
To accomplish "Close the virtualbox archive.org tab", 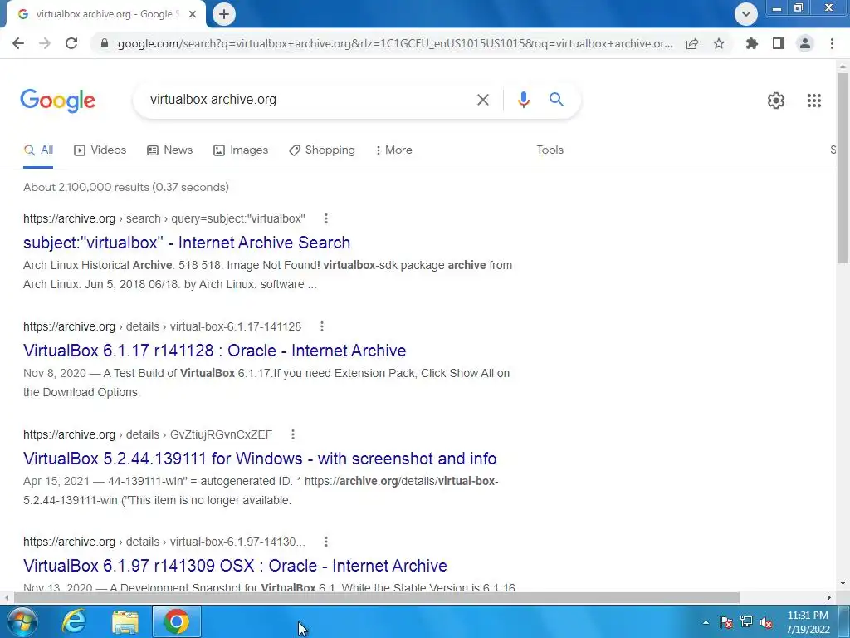I will pos(193,14).
